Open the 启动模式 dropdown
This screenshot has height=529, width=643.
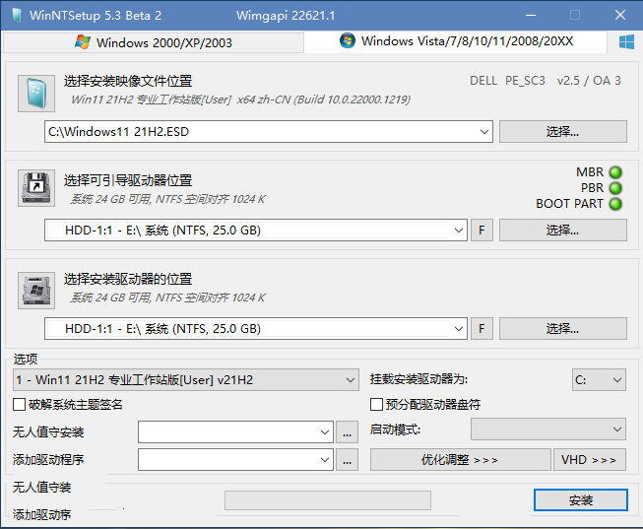(x=548, y=430)
